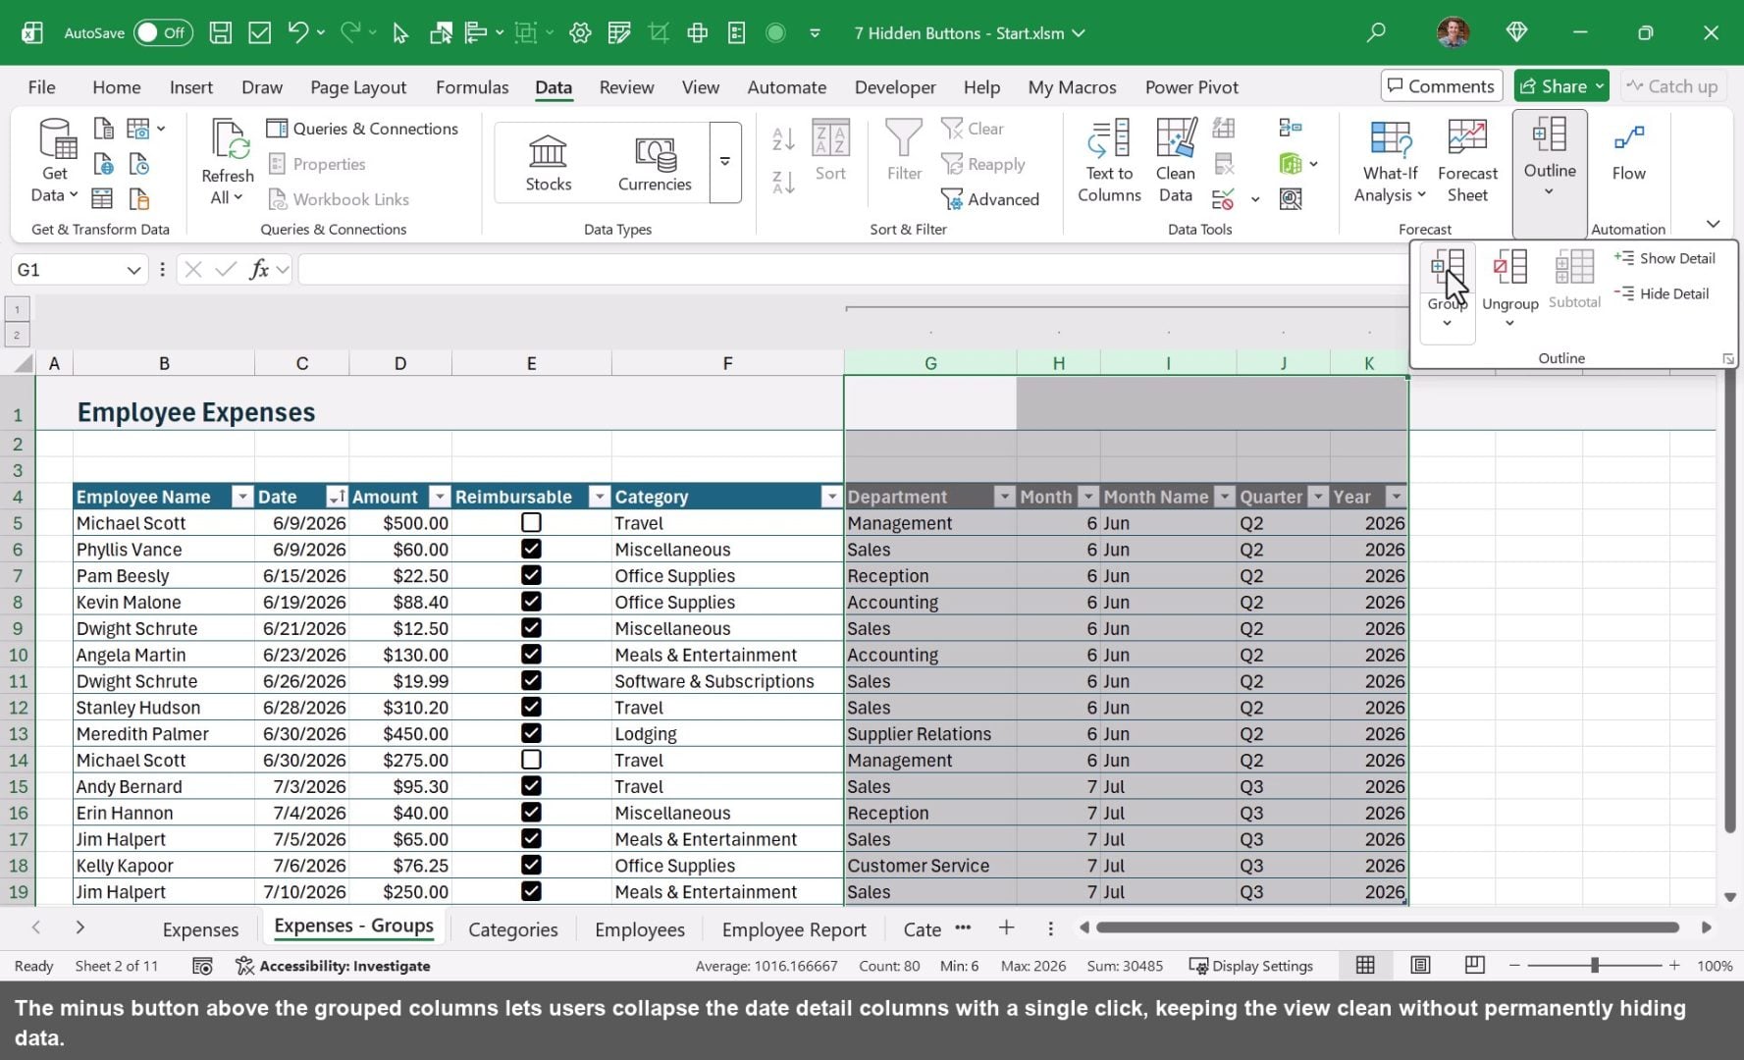Viewport: 1744px width, 1060px height.
Task: Uncheck Reimbursable box for Kevin Malone
Action: pyautogui.click(x=531, y=602)
